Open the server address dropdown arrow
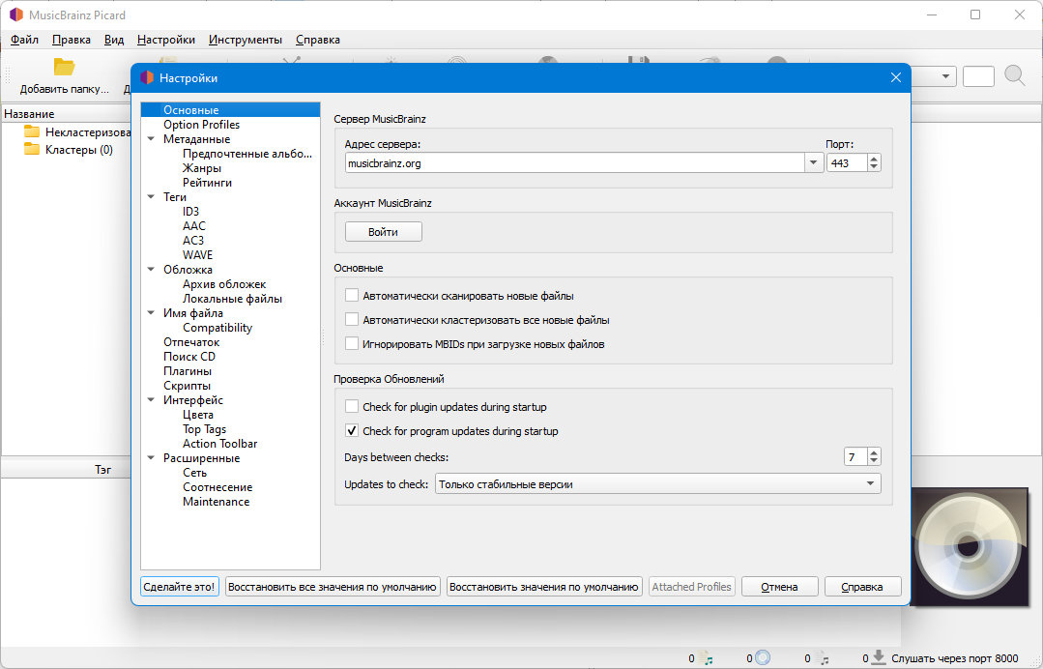 tap(813, 163)
